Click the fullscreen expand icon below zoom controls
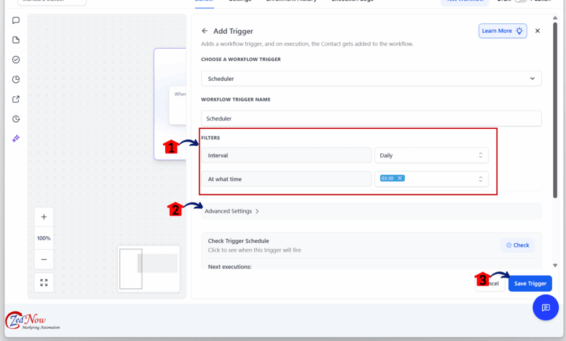Screen dimensions: 566x341 click(44, 282)
